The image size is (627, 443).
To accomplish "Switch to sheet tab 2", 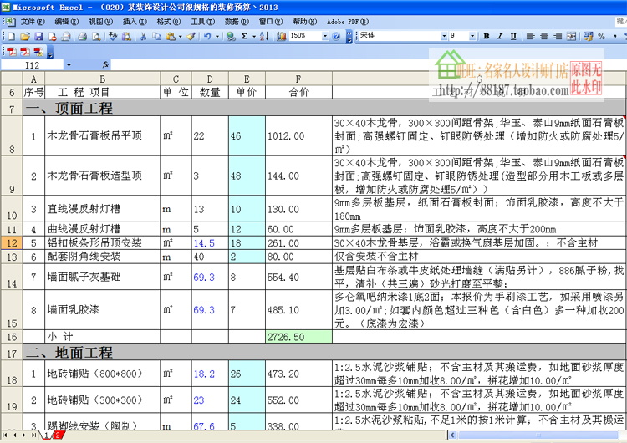I will click(58, 435).
